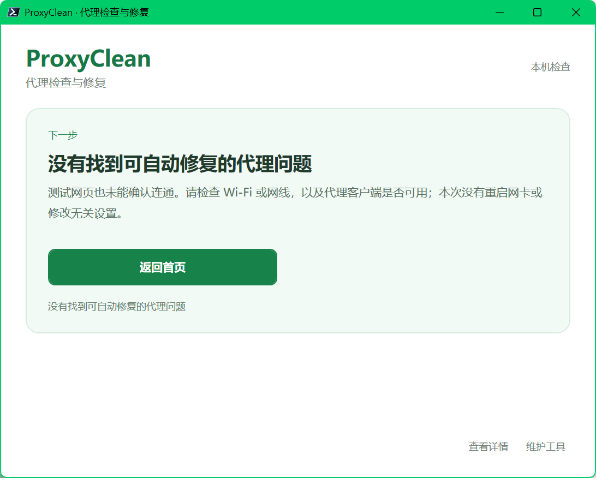Open the 维护工具 link
Viewport: 596px width, 478px height.
coord(545,446)
